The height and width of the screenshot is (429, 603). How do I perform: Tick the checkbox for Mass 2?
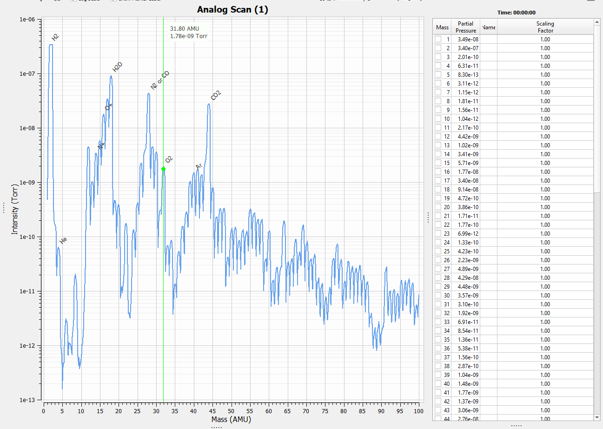point(438,48)
